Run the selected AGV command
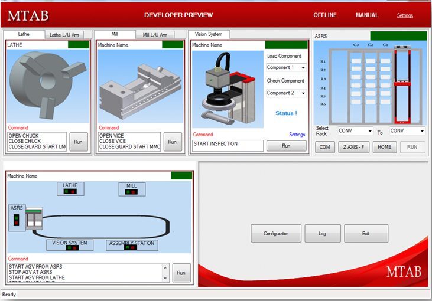 pyautogui.click(x=181, y=273)
